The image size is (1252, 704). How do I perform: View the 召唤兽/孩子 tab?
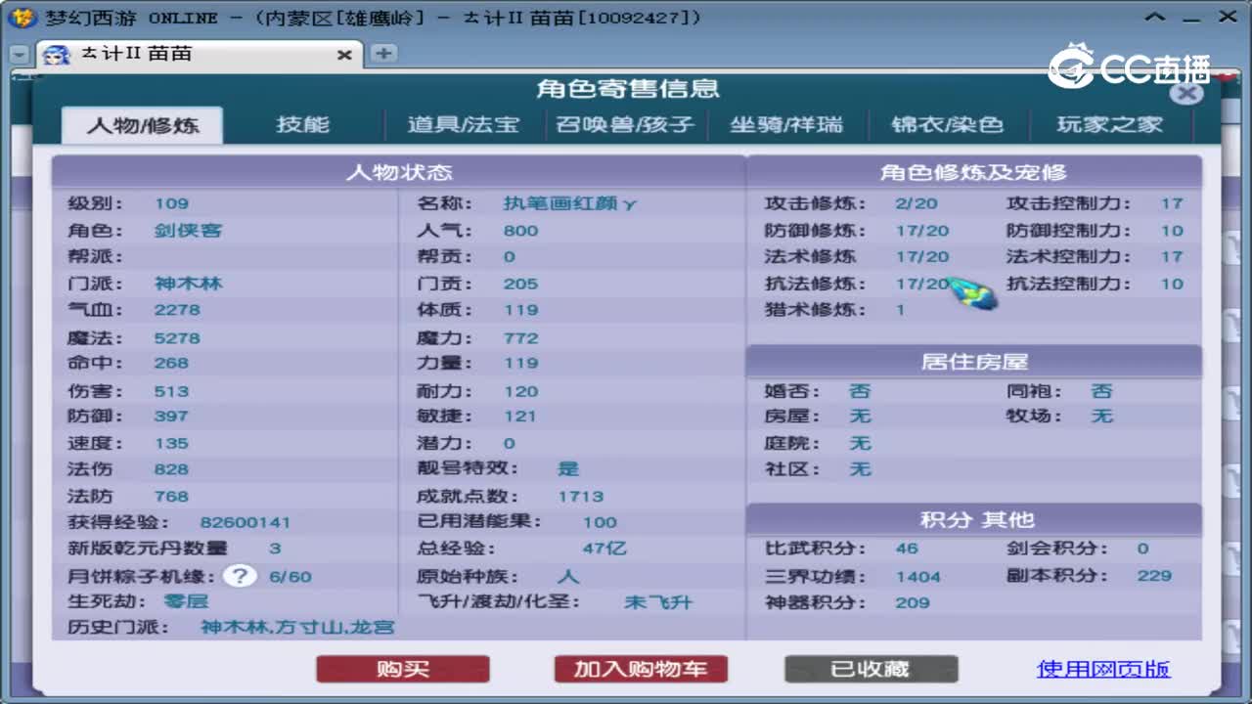626,124
